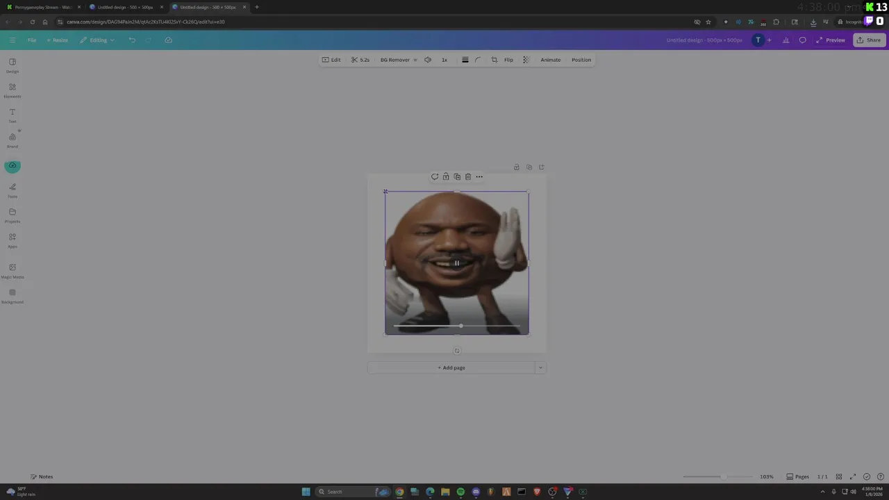The height and width of the screenshot is (500, 889).
Task: Expand the Add page dropdown arrow
Action: tap(540, 368)
